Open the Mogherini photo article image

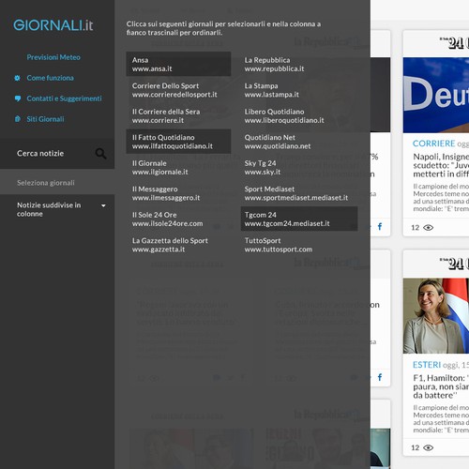tap(436, 316)
